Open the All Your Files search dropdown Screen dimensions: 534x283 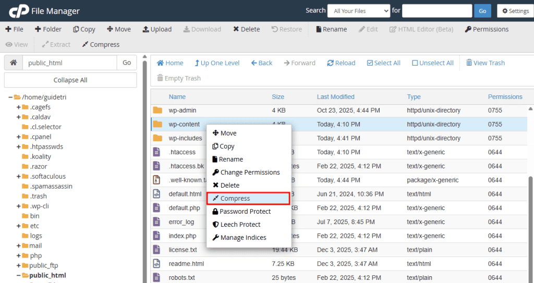[358, 11]
